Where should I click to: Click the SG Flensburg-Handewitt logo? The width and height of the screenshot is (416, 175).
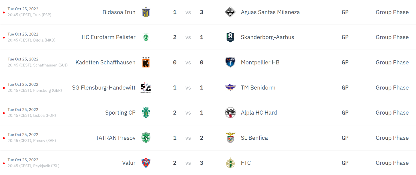(146, 87)
